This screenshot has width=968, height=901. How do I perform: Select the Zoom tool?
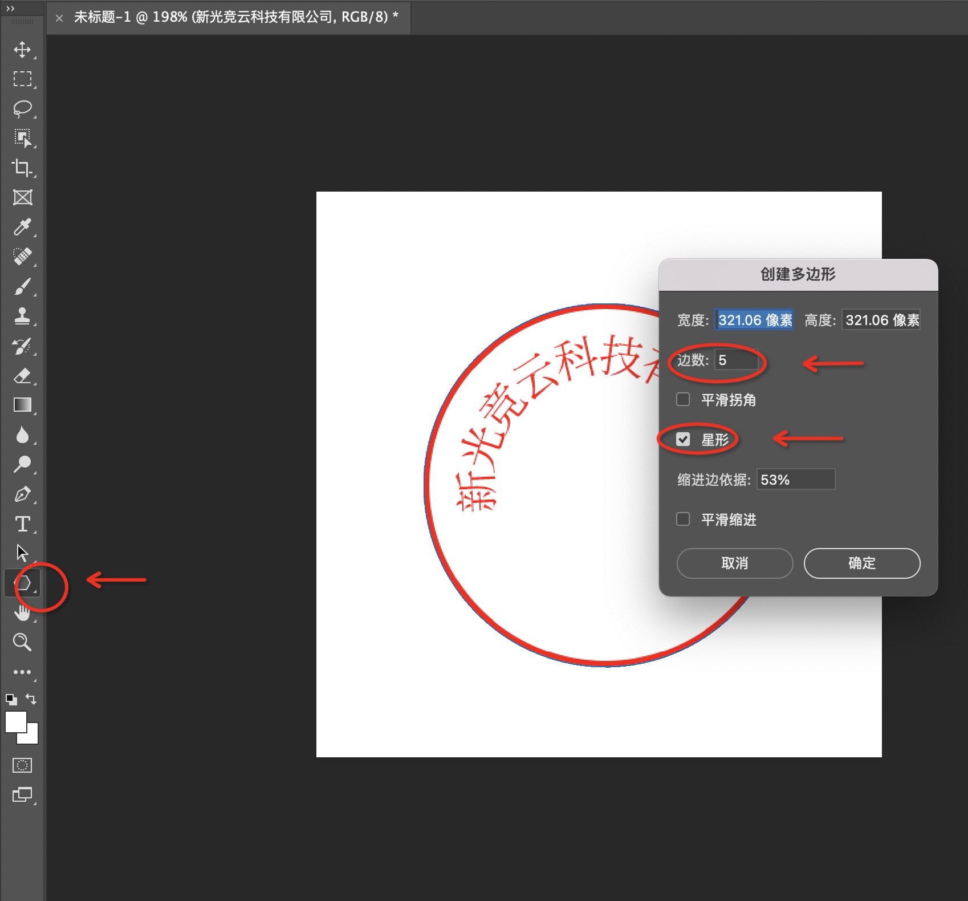[22, 642]
